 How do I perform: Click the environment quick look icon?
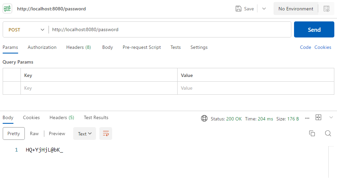click(326, 9)
